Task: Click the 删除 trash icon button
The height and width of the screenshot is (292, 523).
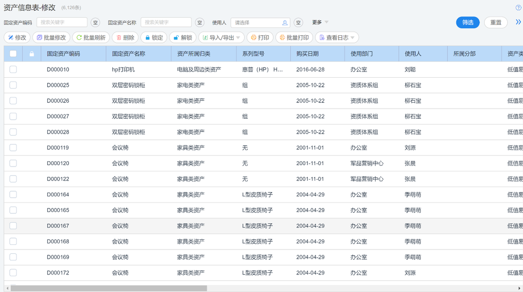Action: click(119, 38)
